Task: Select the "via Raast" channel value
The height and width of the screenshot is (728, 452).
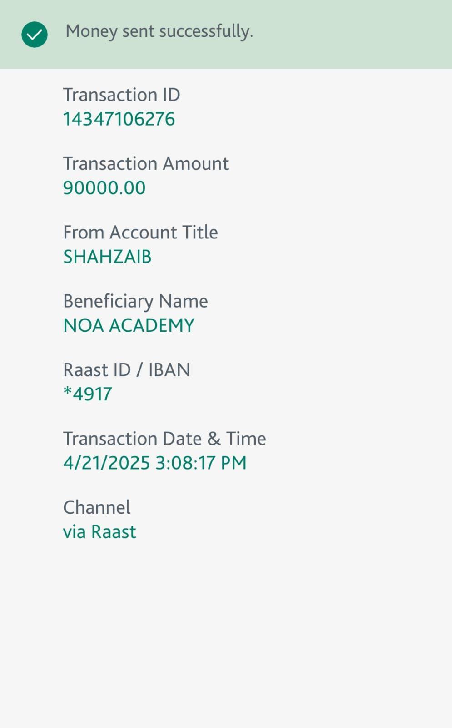Action: coord(99,531)
